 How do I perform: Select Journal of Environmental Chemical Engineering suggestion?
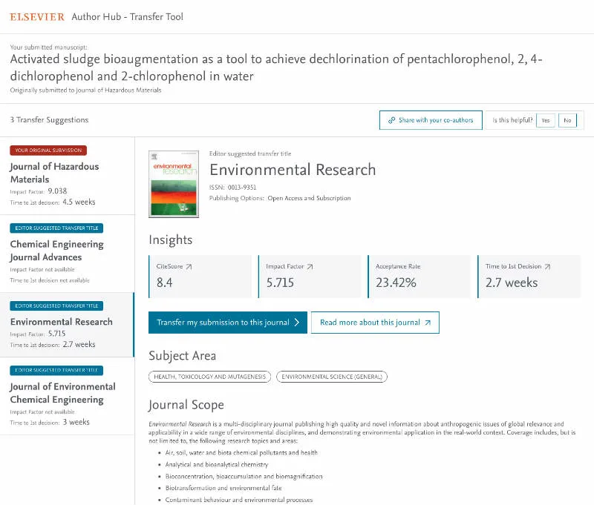point(67,396)
